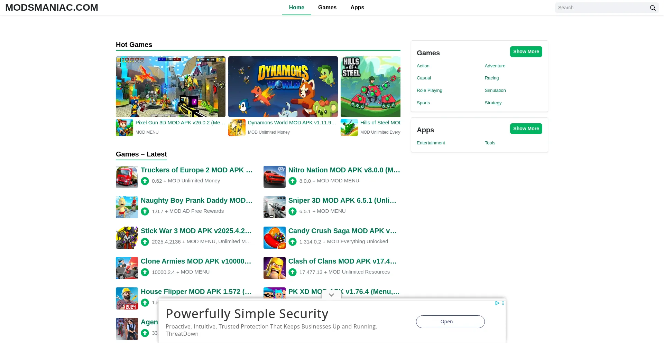Click the AdChoices icon on the ad banner
Viewport: 664px width, 343px height.
497,303
